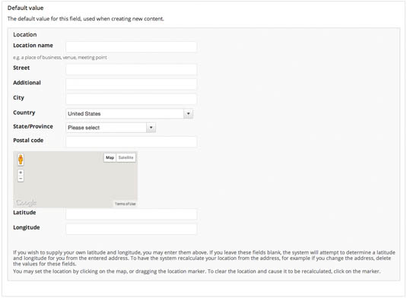Open the Country dropdown arrow

click(x=189, y=113)
